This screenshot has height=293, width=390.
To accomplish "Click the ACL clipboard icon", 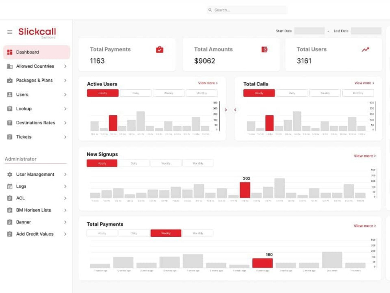I will point(10,198).
